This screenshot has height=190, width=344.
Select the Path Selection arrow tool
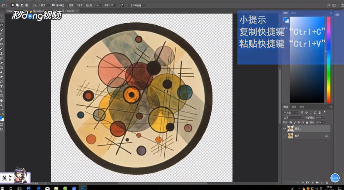[1, 91]
